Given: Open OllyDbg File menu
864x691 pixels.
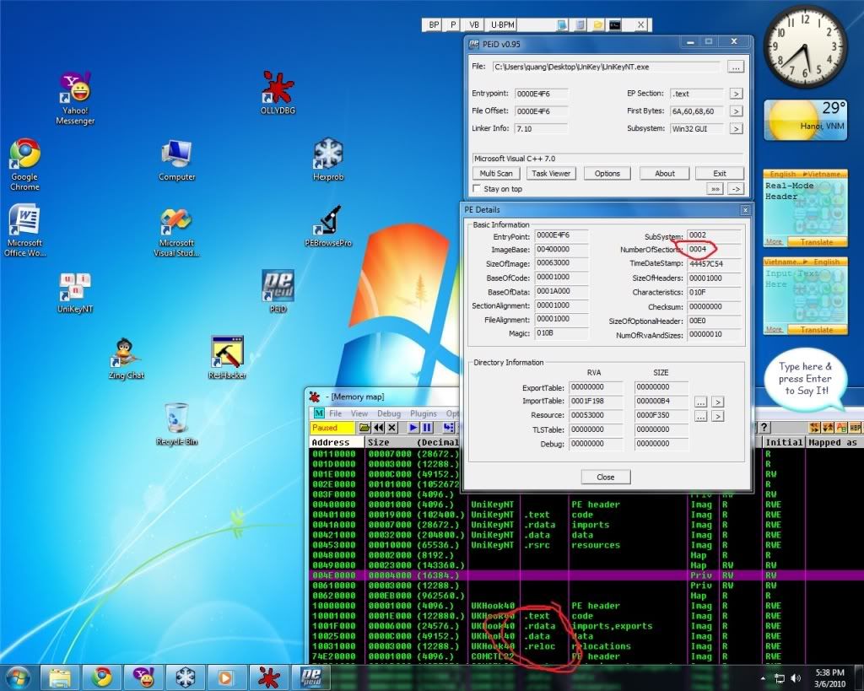Looking at the screenshot, I should [336, 413].
